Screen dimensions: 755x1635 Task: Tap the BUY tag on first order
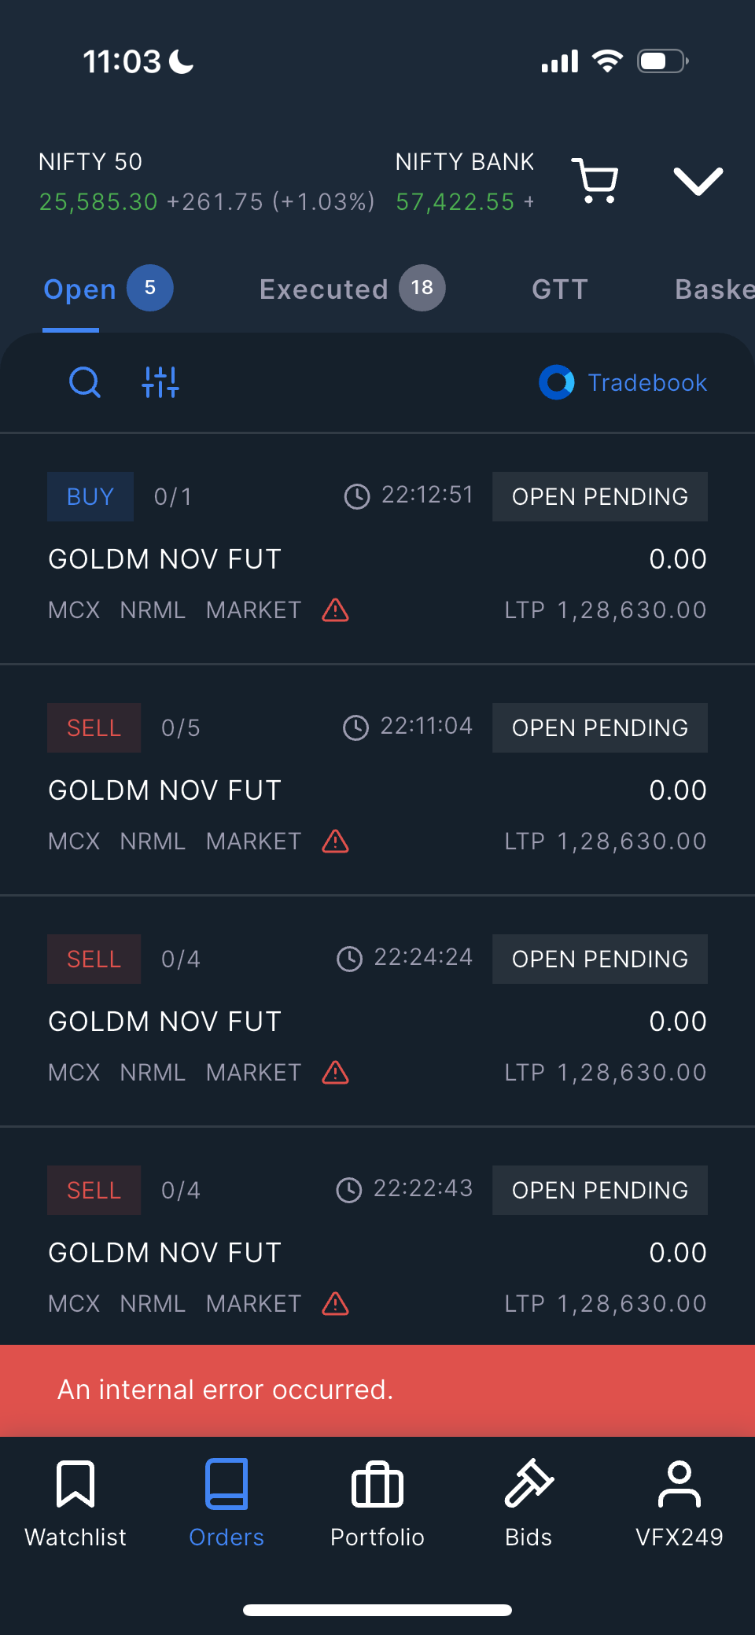point(90,497)
